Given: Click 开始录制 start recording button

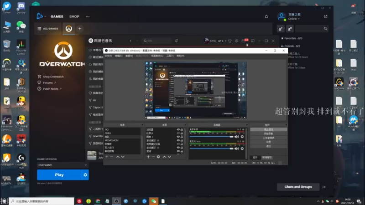Looking at the screenshot, I should tap(268, 133).
